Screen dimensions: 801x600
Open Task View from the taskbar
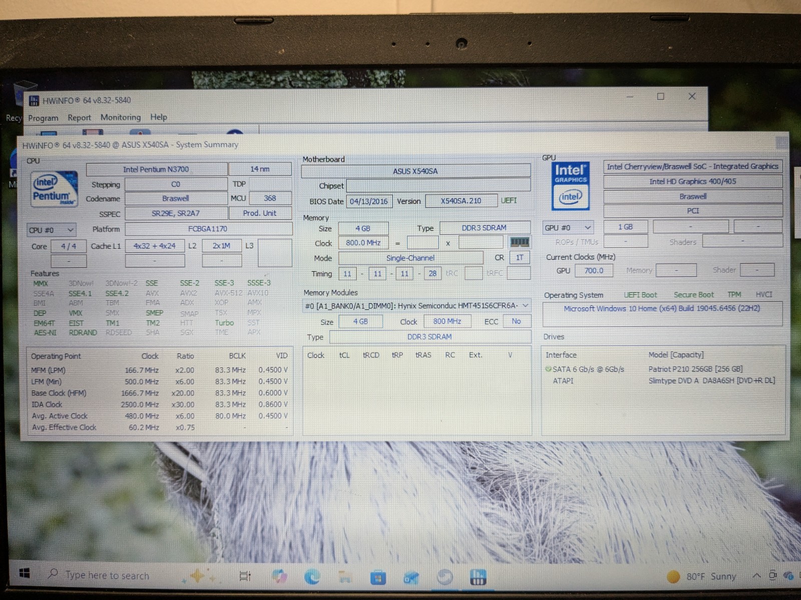pos(245,576)
